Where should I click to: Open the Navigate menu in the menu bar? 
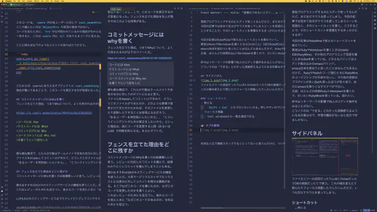pos(29,1)
